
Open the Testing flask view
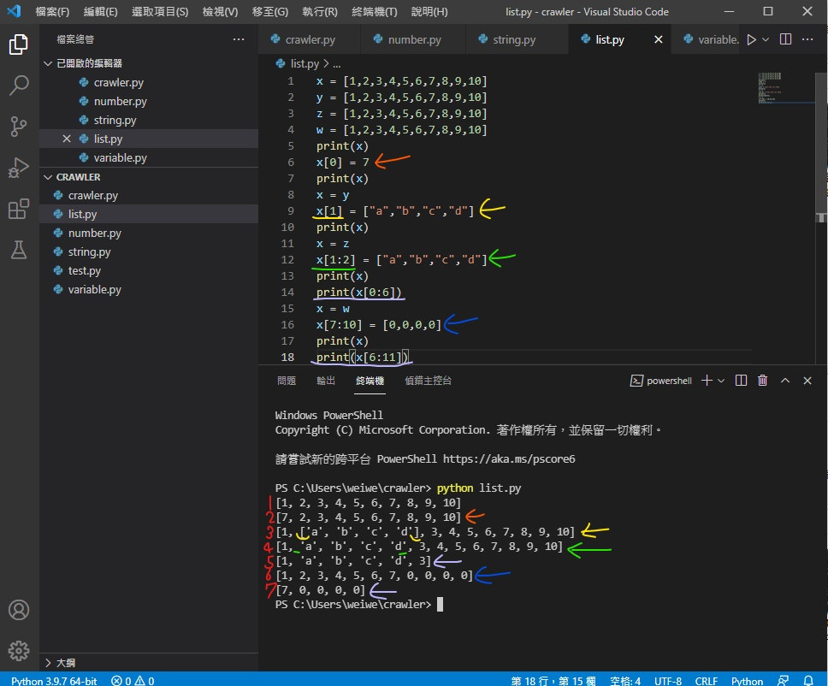[19, 250]
